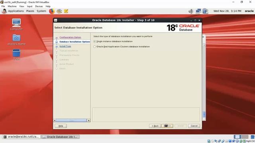This screenshot has width=255, height=143.
Task: Go to Install Type step link
Action: click(x=65, y=46)
